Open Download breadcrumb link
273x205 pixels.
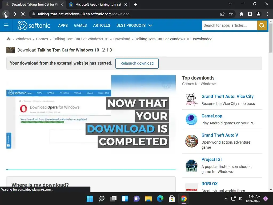coord(122,39)
